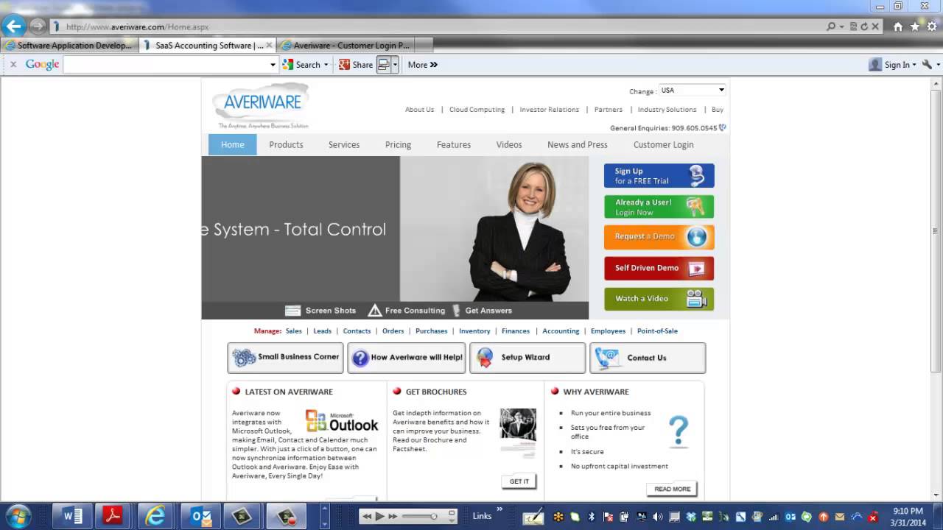The width and height of the screenshot is (943, 530).
Task: Open the Manage Accounting link
Action: coord(561,331)
